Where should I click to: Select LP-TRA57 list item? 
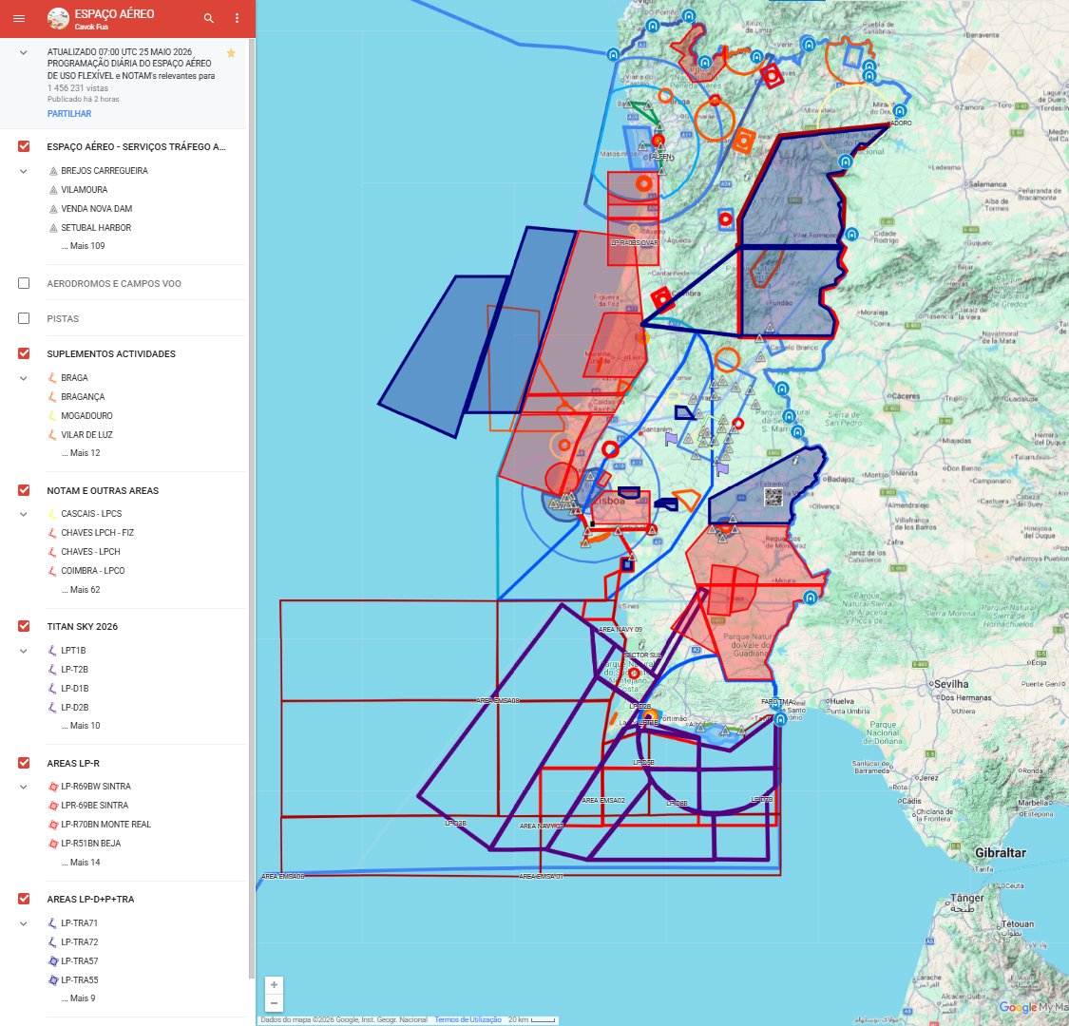79,961
